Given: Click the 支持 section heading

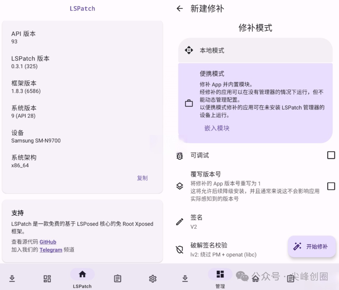Looking at the screenshot, I should pyautogui.click(x=18, y=213).
